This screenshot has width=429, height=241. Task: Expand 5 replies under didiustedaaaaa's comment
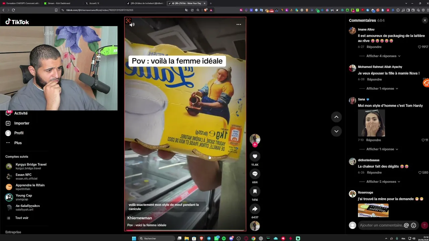pos(383,181)
